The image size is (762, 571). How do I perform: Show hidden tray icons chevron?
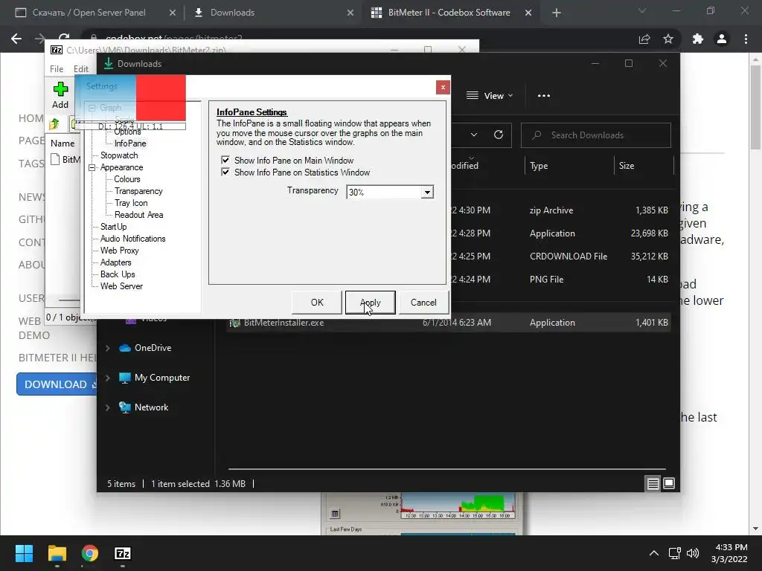pos(654,553)
